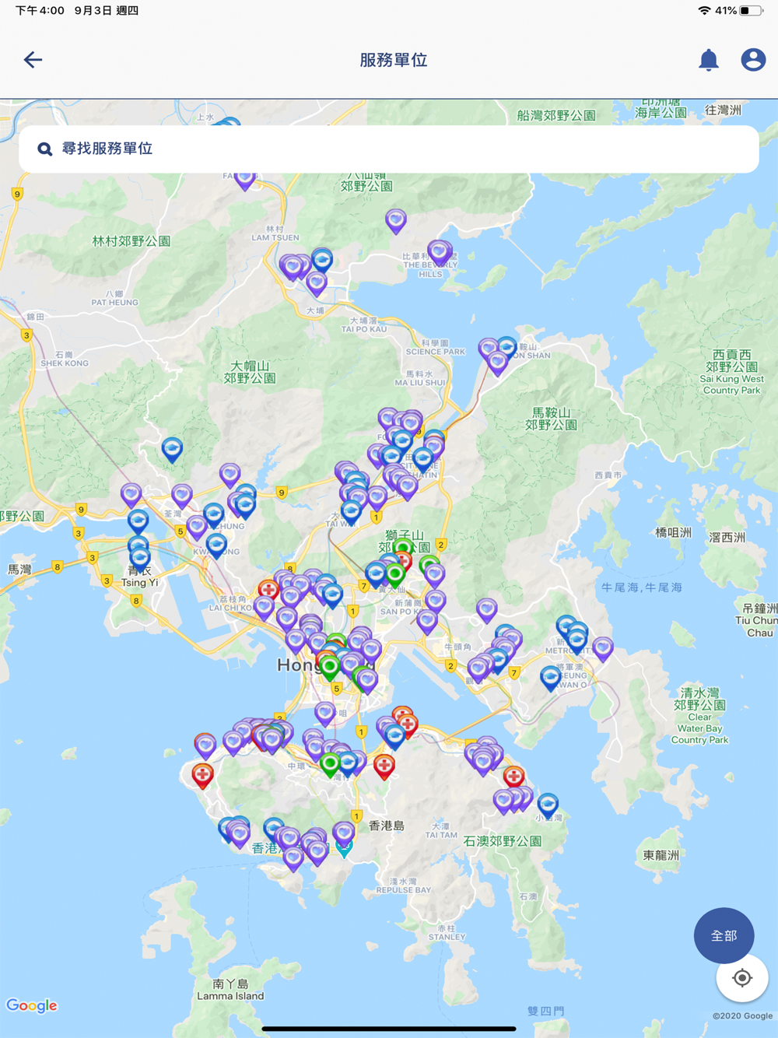
Task: Open the user profile icon
Action: [x=752, y=60]
